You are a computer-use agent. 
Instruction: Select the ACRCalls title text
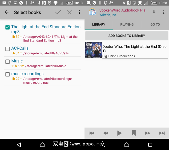pos(20,48)
